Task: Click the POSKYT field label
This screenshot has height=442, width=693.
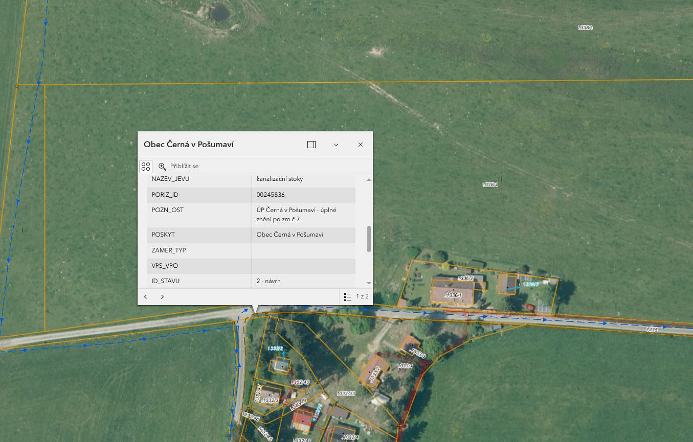Action: (163, 235)
